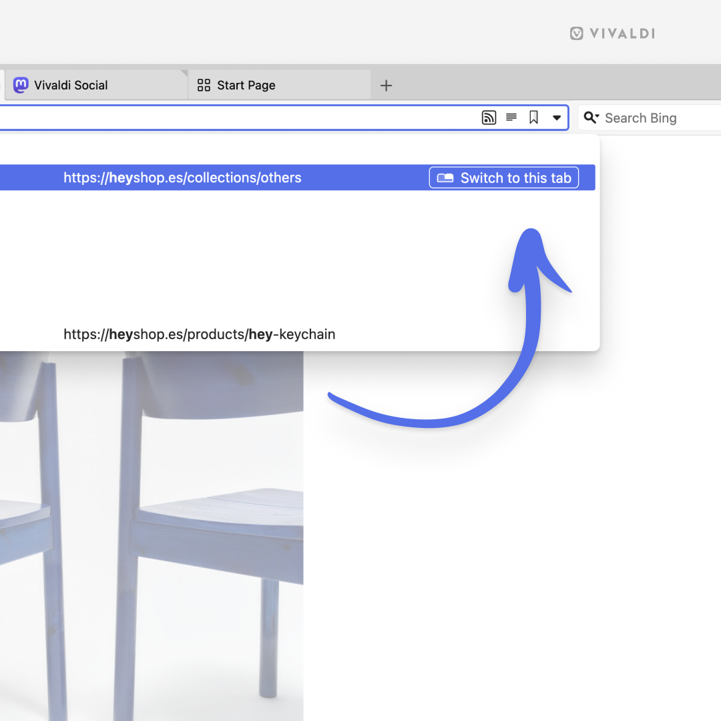Switch to the Vivaldi Social tab
Viewport: 721px width, 721px height.
pos(96,85)
